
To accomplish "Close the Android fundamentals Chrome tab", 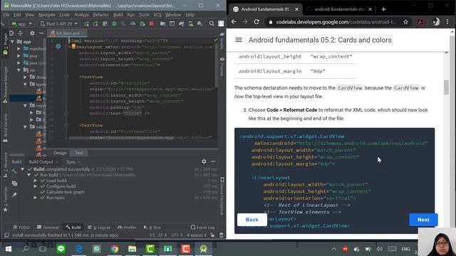I will 296,9.
